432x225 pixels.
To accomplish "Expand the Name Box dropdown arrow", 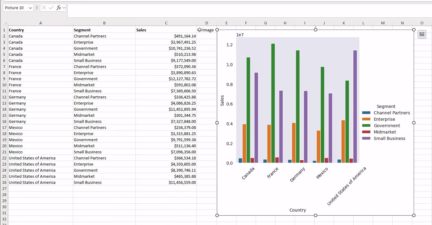I will point(30,8).
